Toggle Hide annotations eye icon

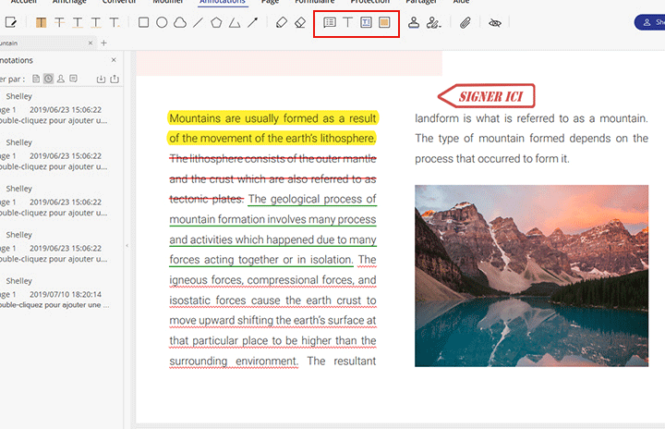(x=494, y=23)
